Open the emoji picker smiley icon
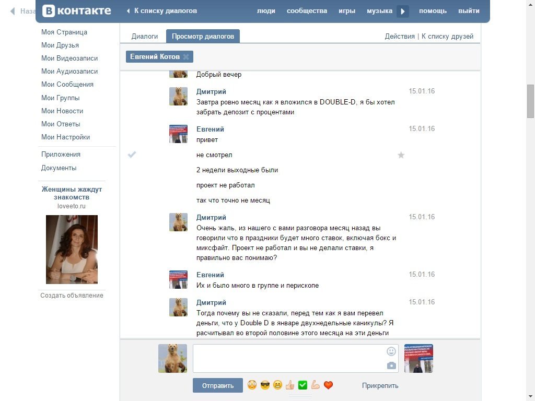Viewport: 535px width, 401px height. 391,351
